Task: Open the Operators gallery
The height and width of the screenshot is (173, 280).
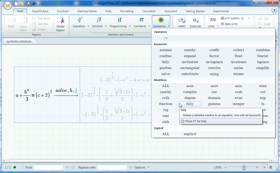Action: 79,22
